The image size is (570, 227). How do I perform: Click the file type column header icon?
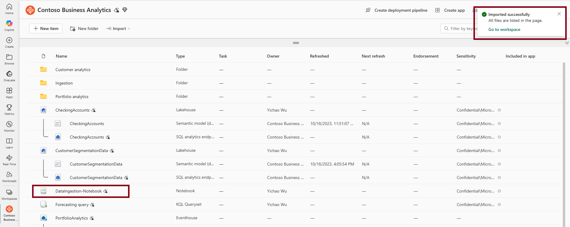click(43, 56)
